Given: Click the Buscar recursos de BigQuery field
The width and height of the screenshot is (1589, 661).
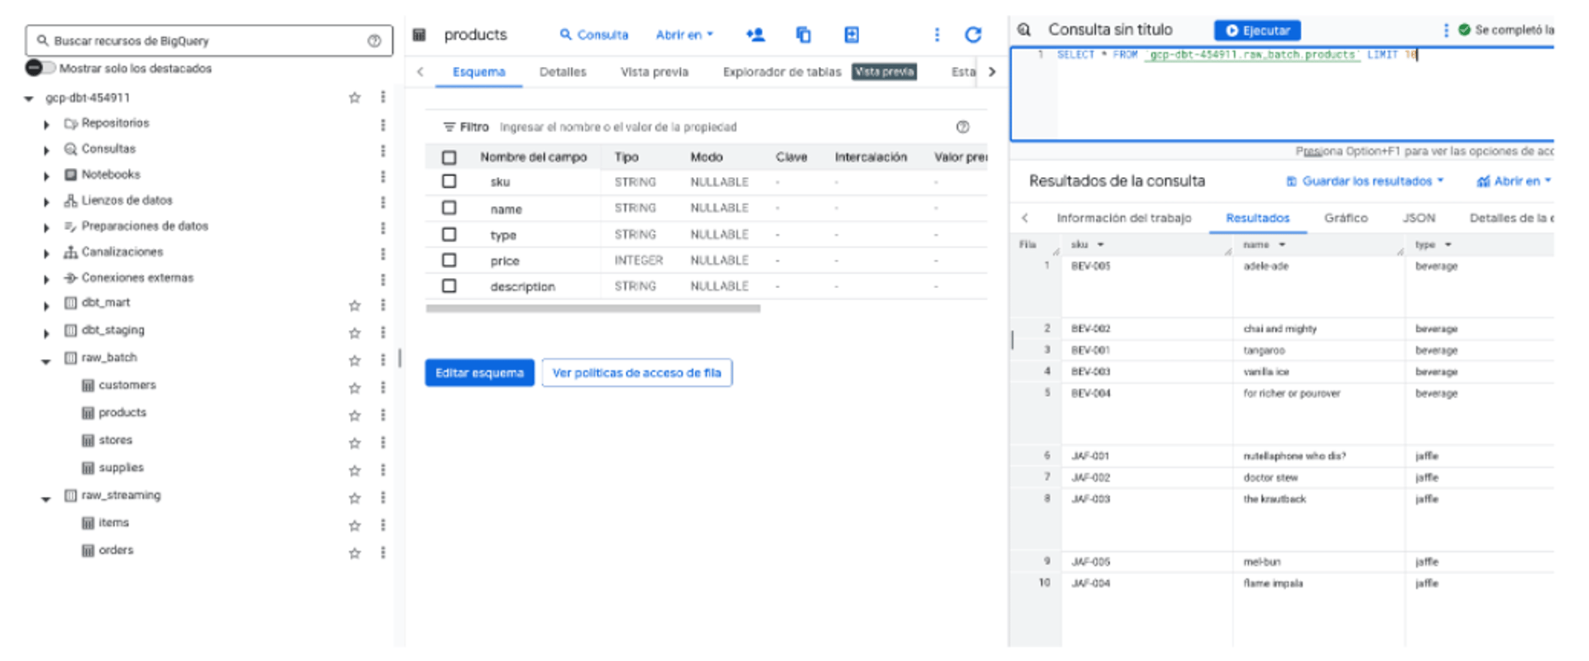Looking at the screenshot, I should coord(209,41).
